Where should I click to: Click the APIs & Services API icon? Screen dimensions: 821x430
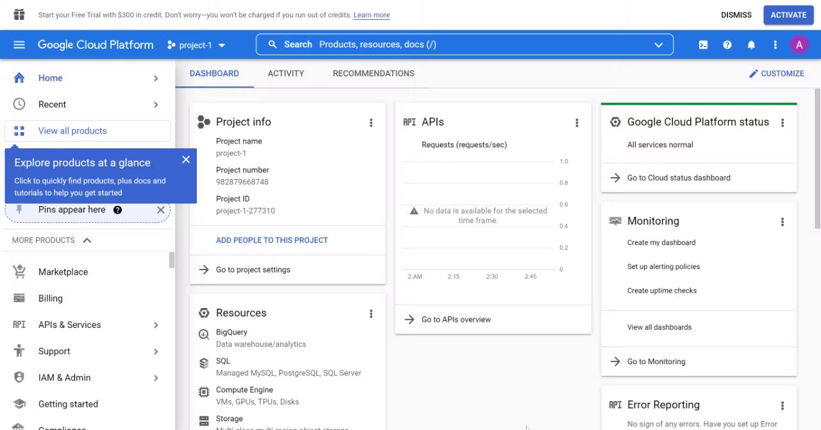click(x=19, y=325)
